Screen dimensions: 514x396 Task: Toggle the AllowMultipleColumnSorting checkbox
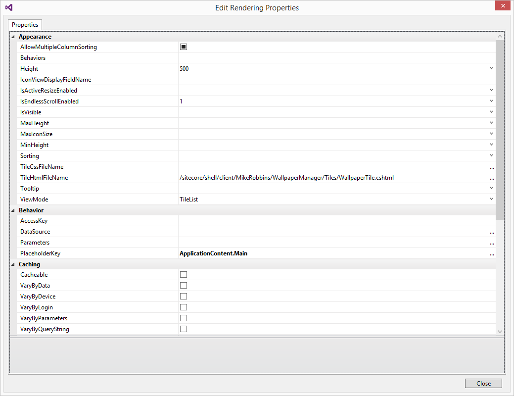tap(184, 47)
